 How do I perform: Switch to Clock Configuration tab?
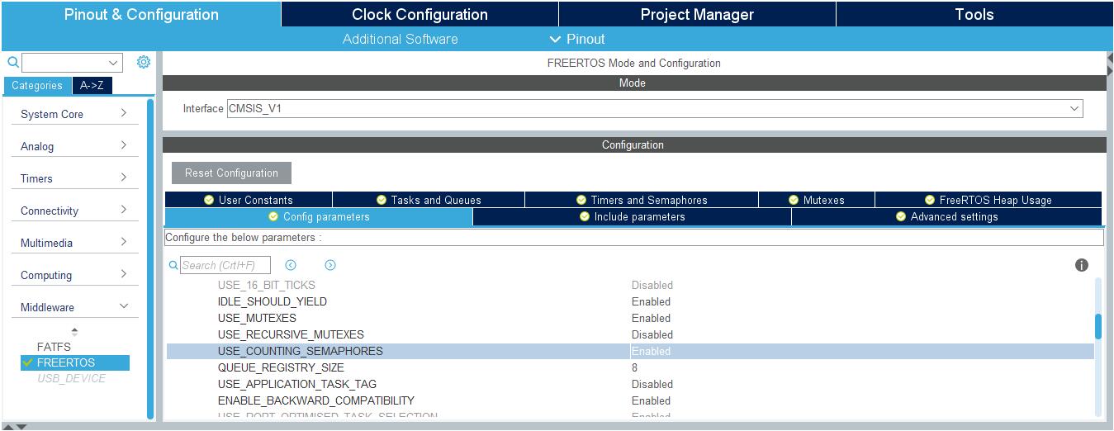pos(420,14)
